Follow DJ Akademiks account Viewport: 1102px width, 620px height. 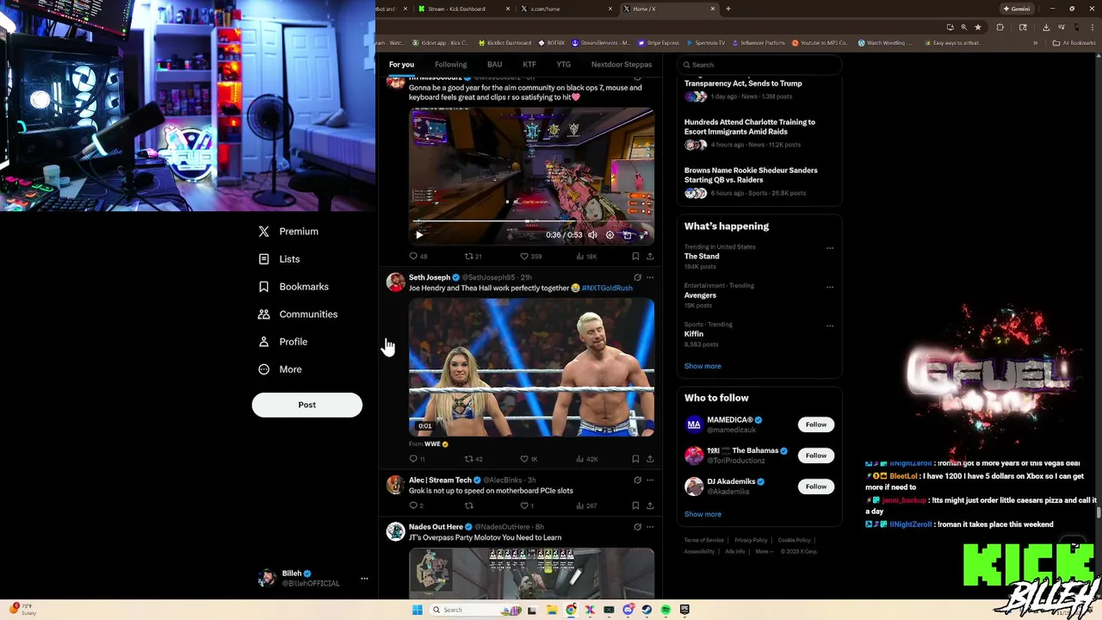click(x=816, y=487)
